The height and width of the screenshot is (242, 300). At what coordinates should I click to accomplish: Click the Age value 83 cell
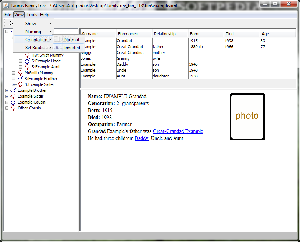point(278,41)
